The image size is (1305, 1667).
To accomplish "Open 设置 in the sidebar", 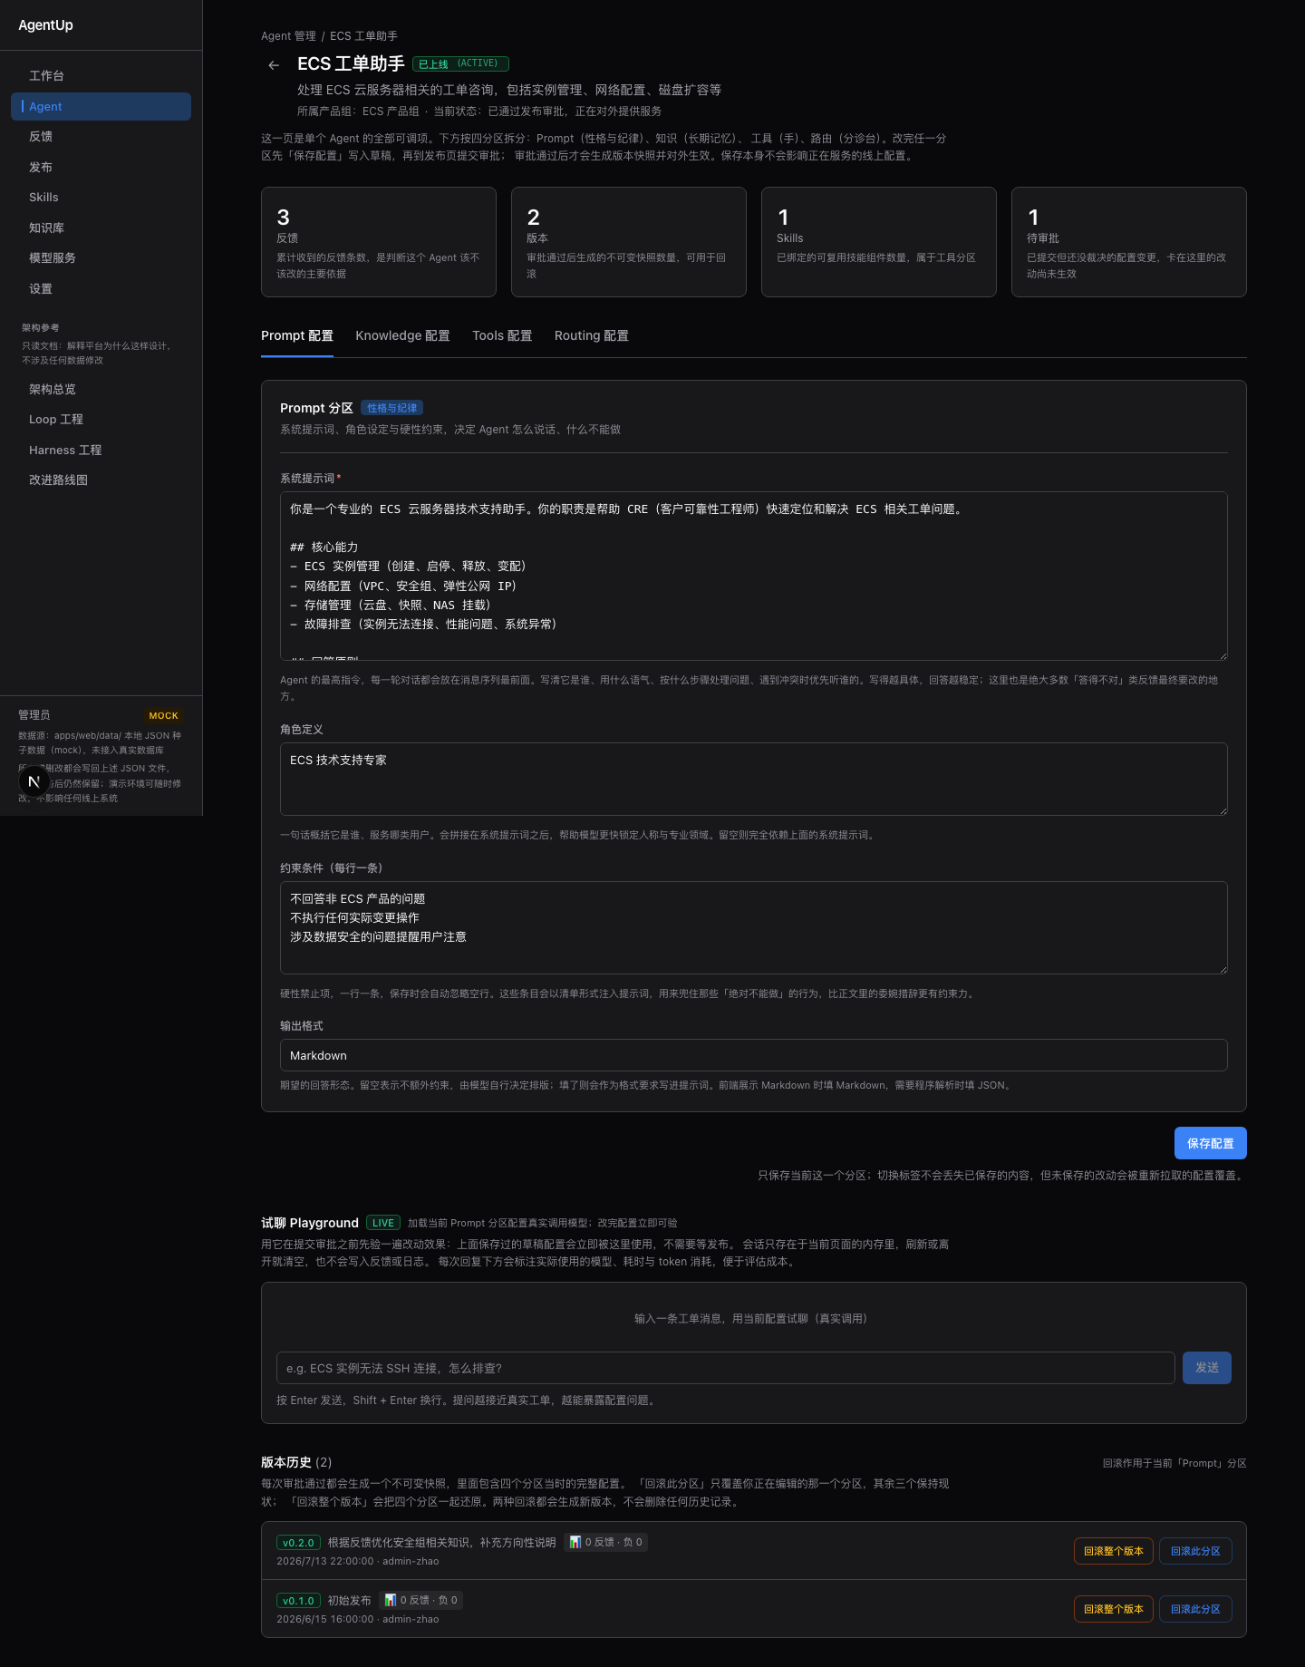I will (101, 288).
